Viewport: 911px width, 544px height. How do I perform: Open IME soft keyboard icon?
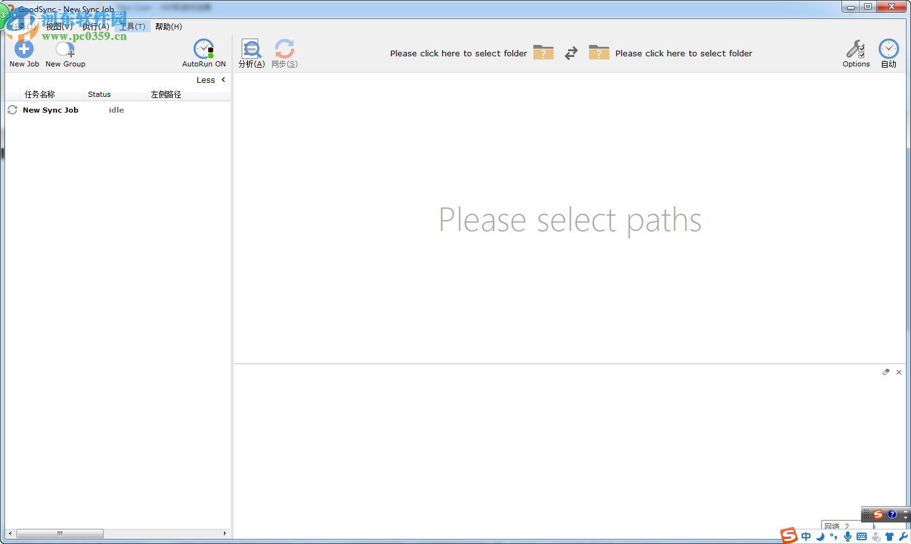point(862,536)
